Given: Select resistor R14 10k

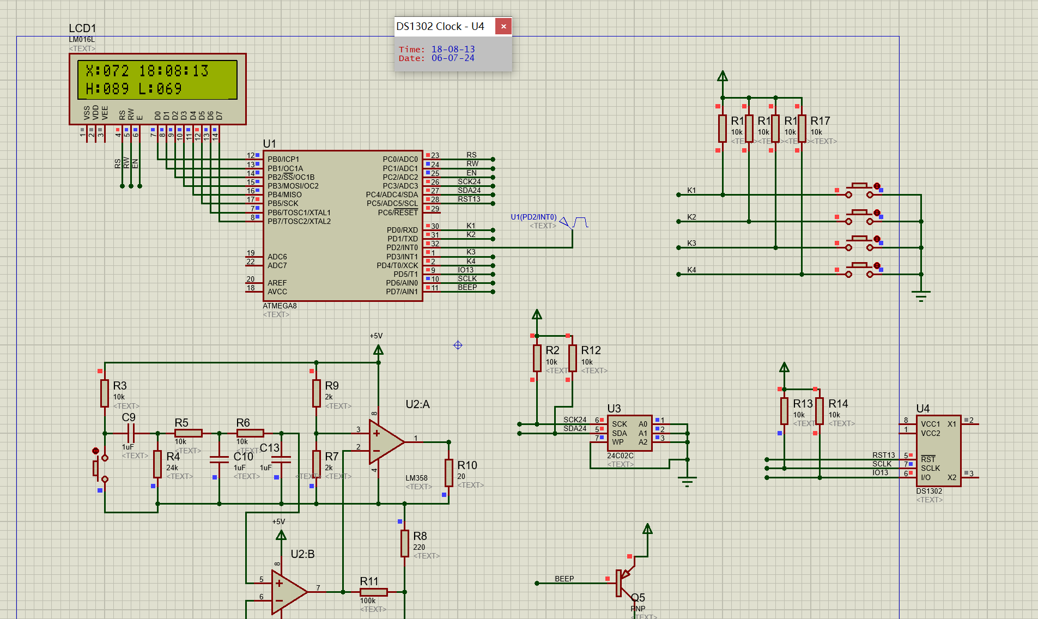Looking at the screenshot, I should [819, 411].
